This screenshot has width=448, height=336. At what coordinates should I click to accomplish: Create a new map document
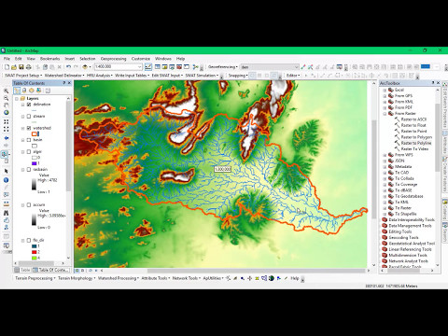pyautogui.click(x=7, y=67)
